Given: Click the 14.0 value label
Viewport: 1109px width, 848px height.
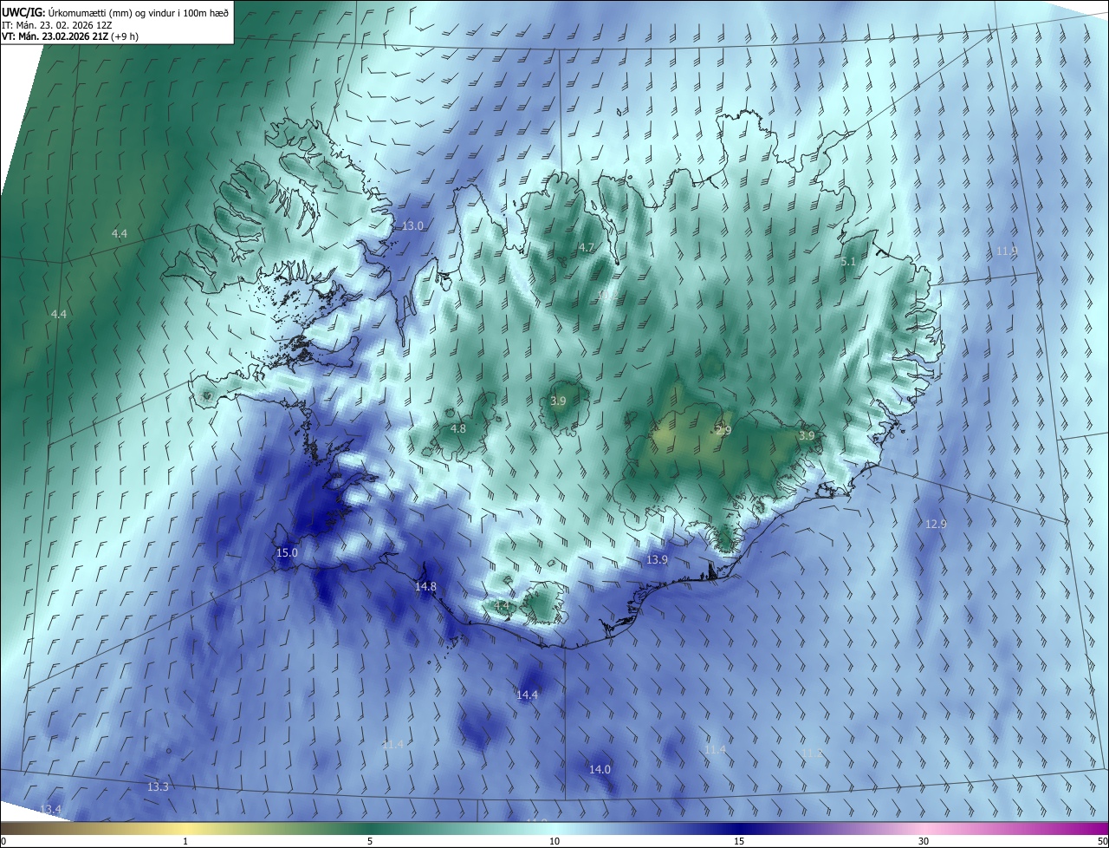Looking at the screenshot, I should [x=600, y=770].
